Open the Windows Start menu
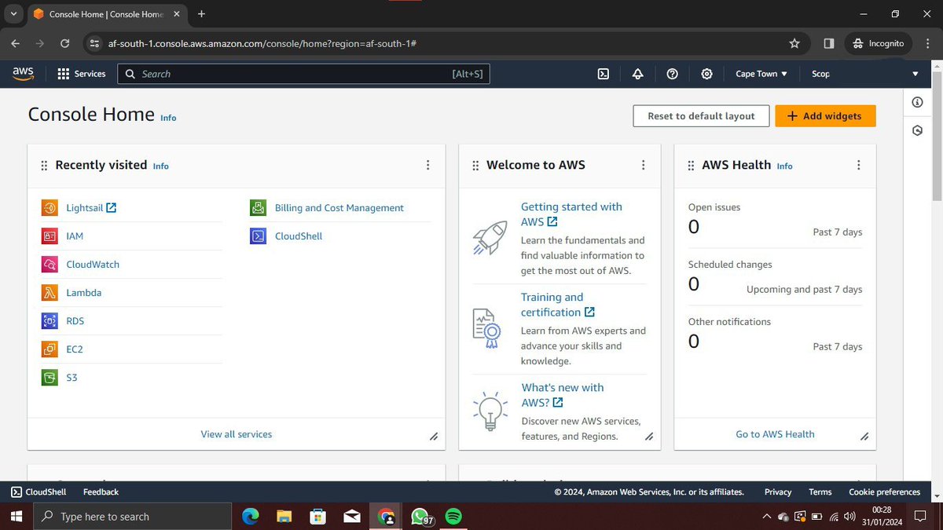Screen dimensions: 943x530 coord(18,517)
